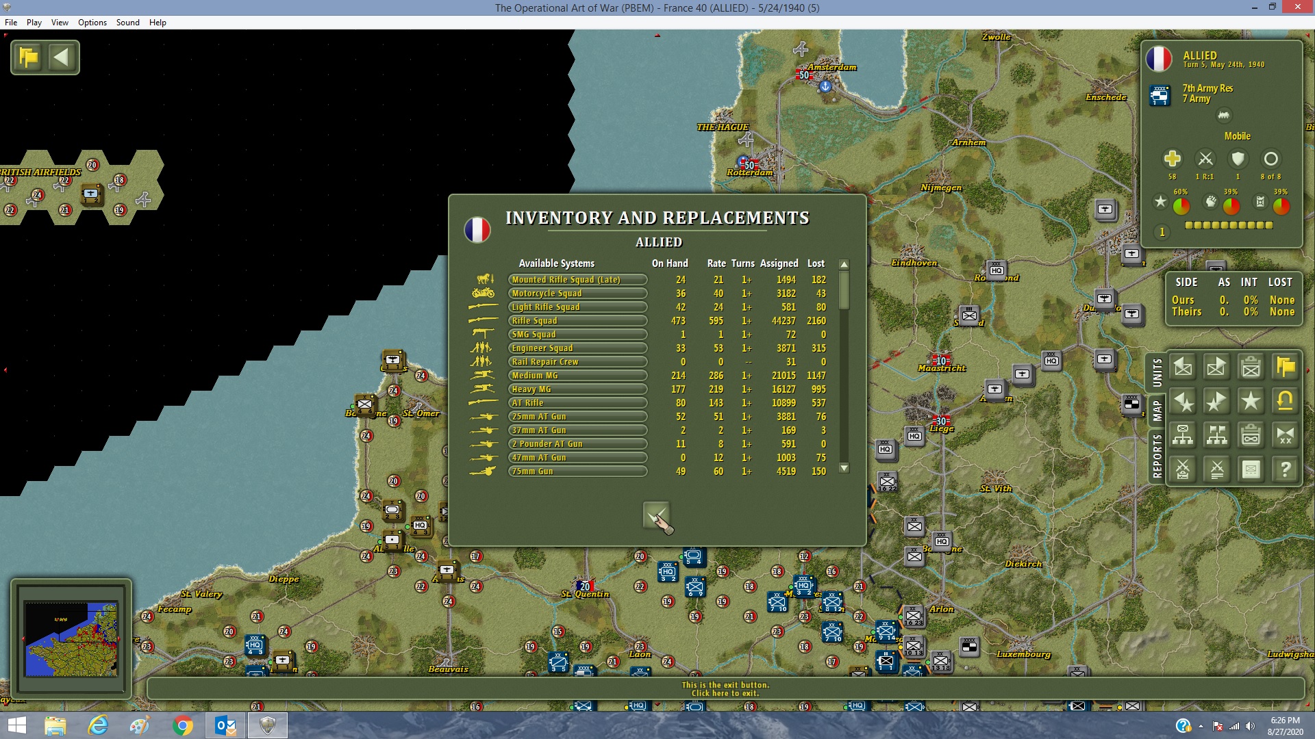Select the Rifle Squad system row
1315x739 pixels.
click(x=577, y=321)
